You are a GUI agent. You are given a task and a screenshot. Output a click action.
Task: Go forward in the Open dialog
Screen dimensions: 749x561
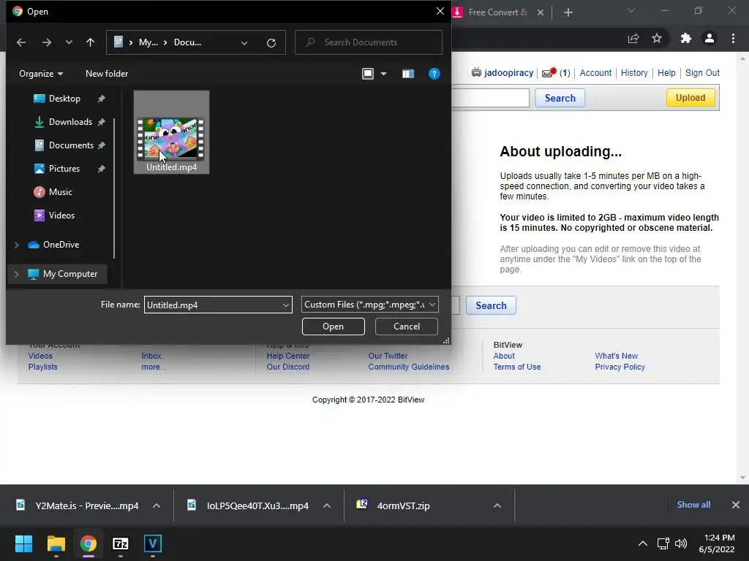[x=46, y=42]
